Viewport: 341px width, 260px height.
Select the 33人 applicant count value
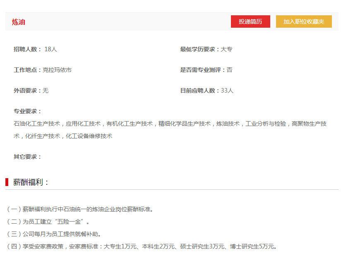pos(227,91)
